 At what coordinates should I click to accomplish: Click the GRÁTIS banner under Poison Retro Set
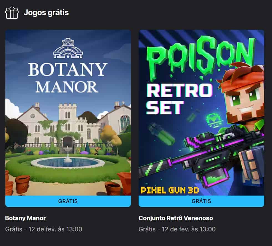click(x=201, y=201)
